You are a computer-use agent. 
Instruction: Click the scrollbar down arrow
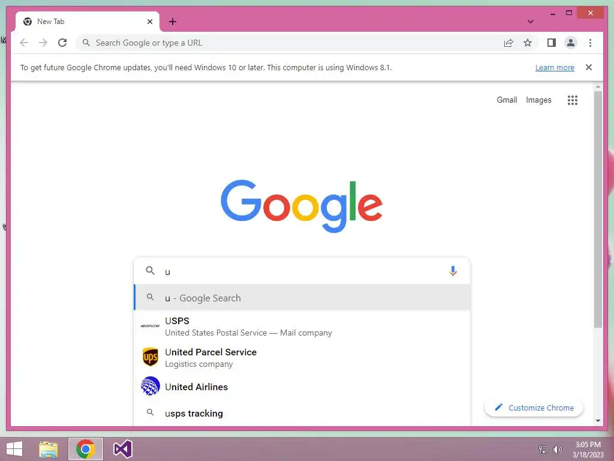[598, 421]
